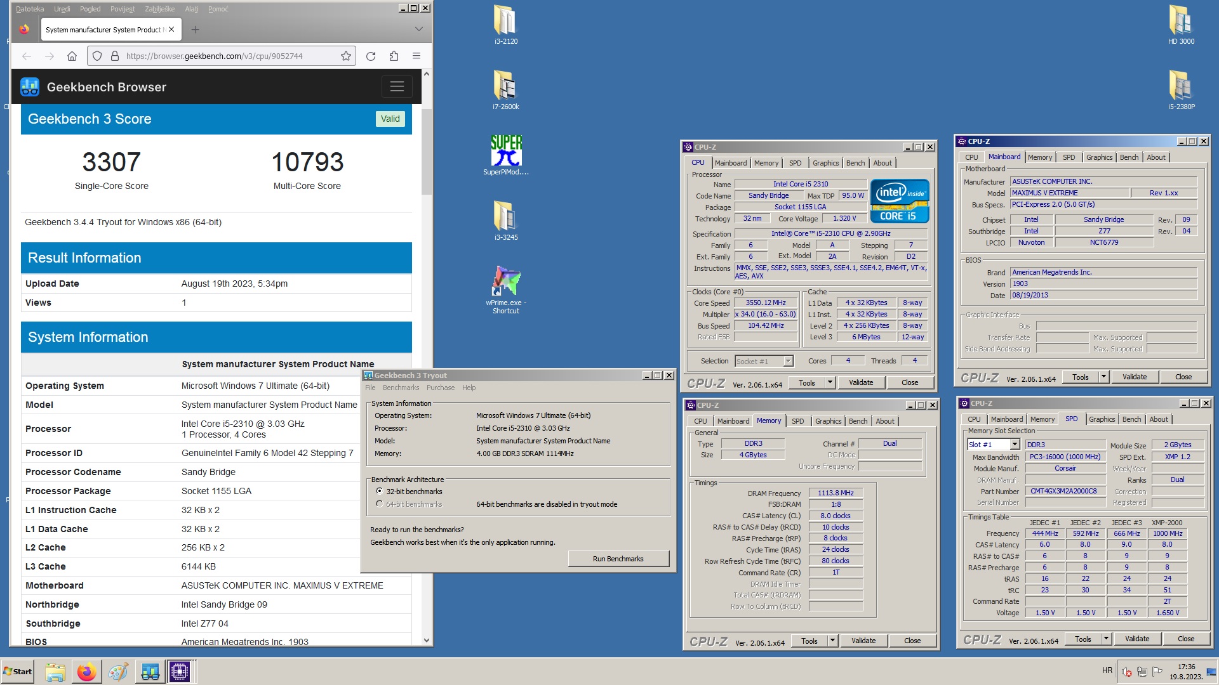Image resolution: width=1219 pixels, height=685 pixels.
Task: Click the Geekbench Browser logo icon
Action: 30,87
